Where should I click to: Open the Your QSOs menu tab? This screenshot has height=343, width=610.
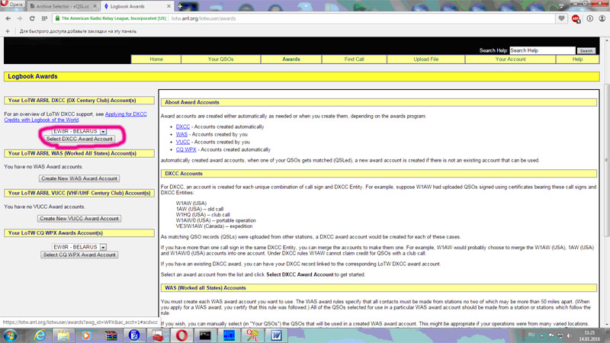(220, 59)
